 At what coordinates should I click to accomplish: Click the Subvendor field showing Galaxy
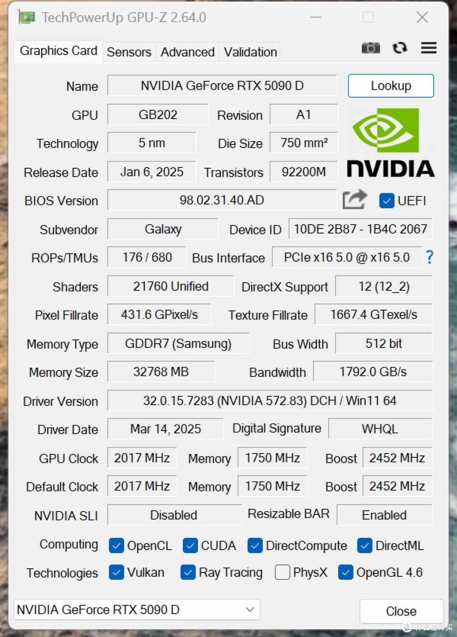tap(163, 229)
